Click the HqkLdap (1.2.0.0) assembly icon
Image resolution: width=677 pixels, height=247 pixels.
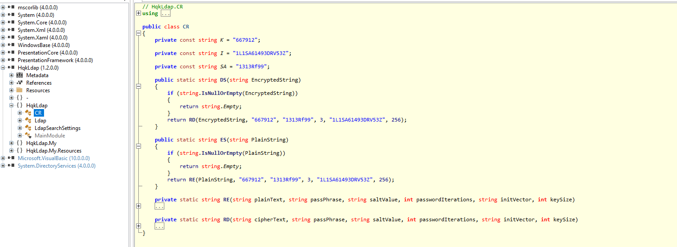[11, 68]
